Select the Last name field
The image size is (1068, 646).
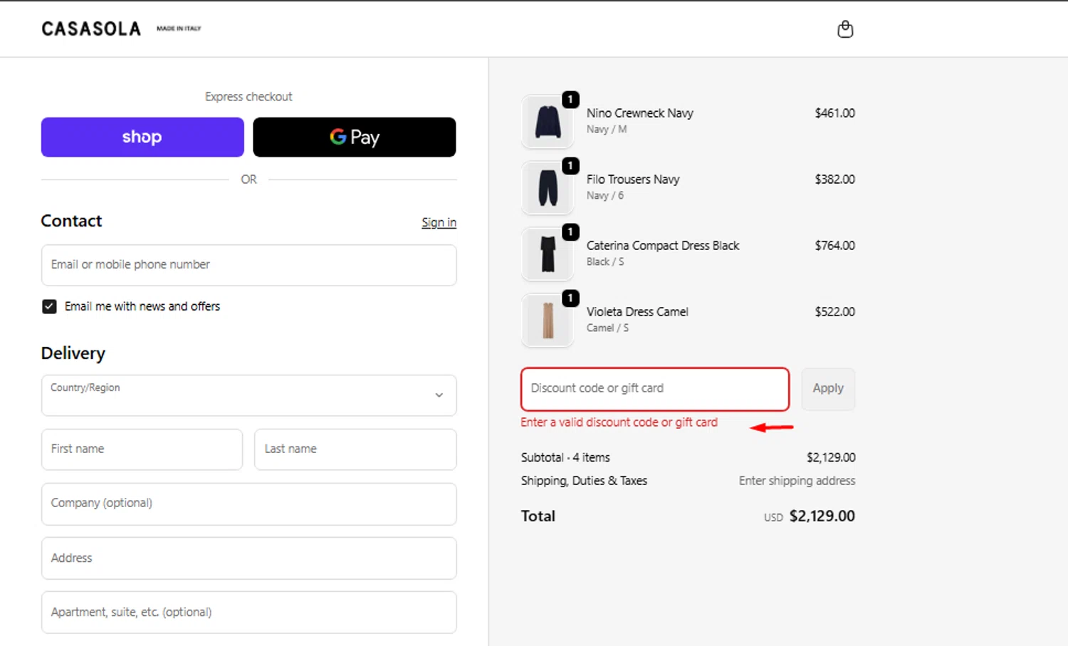click(x=355, y=449)
